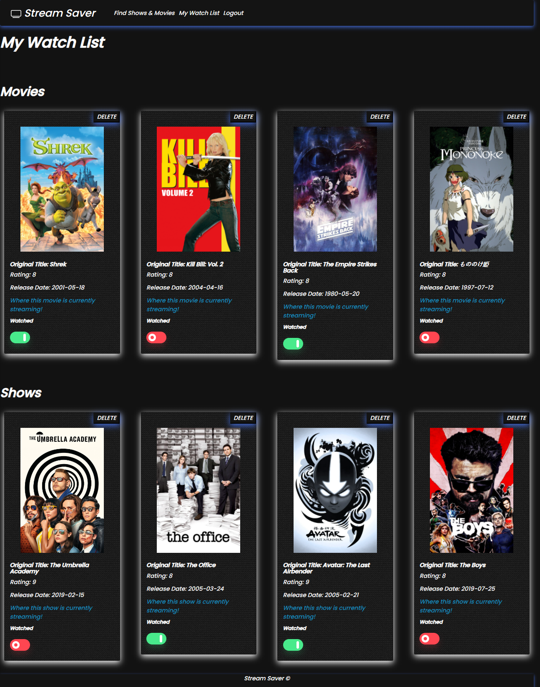Click the Empire Strikes Back poster
This screenshot has width=540, height=687.
click(335, 189)
